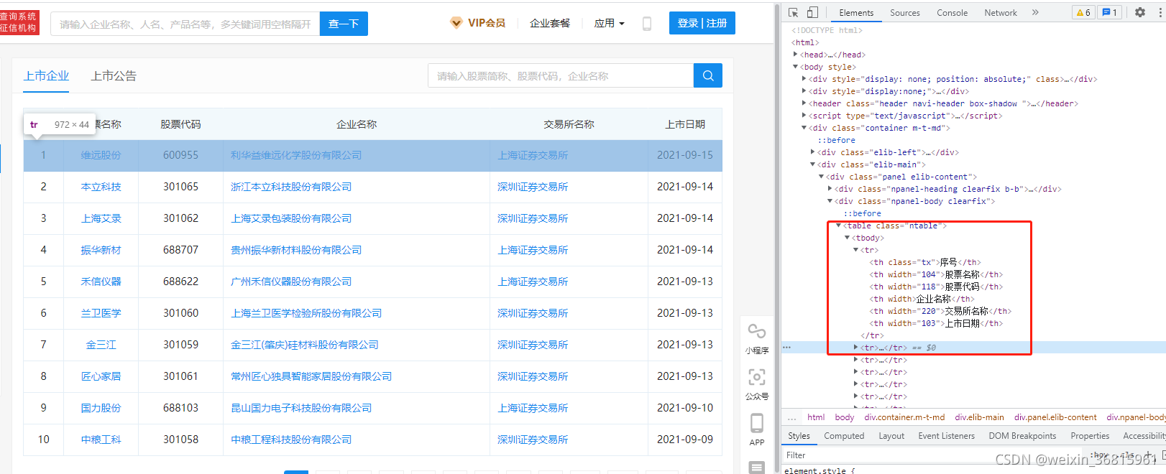Select stock code 688707 cell

[x=180, y=250]
